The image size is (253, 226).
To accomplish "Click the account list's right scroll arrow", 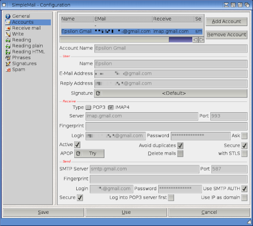I will [201, 40].
